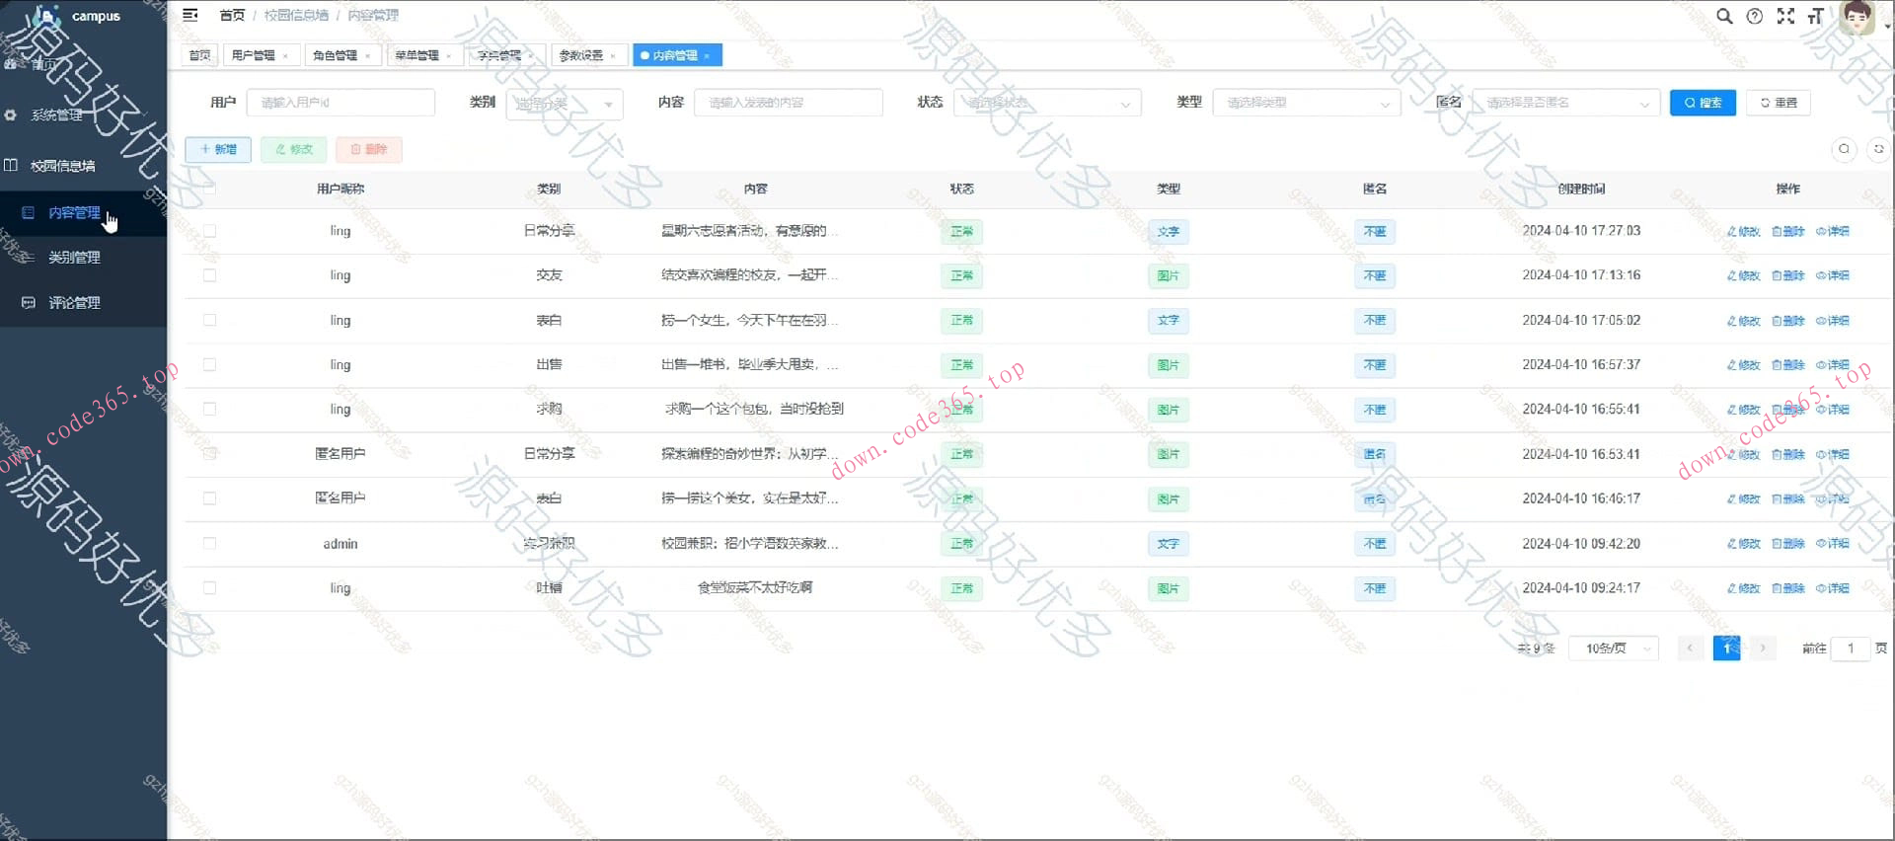Tick checkbox for the 日常分享 row by ling
Screen dimensions: 1895x841
pyautogui.click(x=209, y=231)
